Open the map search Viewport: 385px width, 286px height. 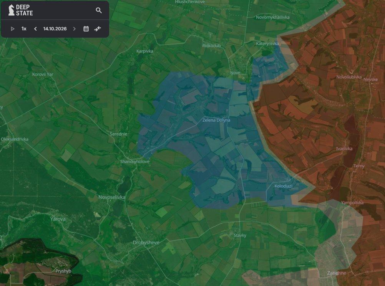pos(99,10)
